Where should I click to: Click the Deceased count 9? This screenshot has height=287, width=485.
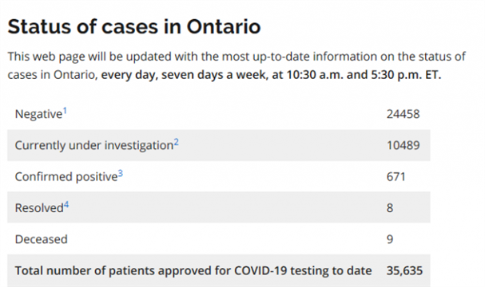click(390, 239)
